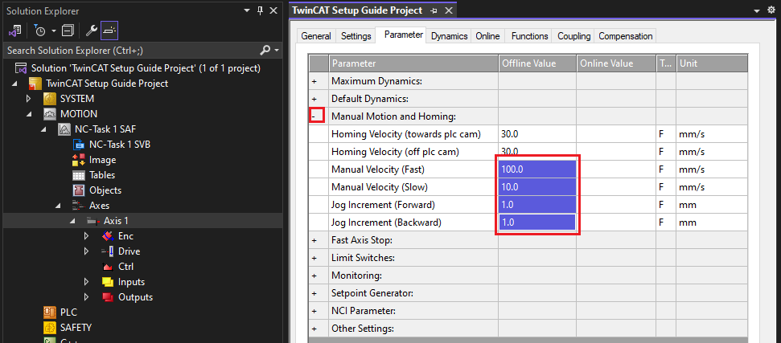Select the Solution 'TwinCAT Setup Guide Project' node
Viewport: 781px width, 343px height.
146,68
